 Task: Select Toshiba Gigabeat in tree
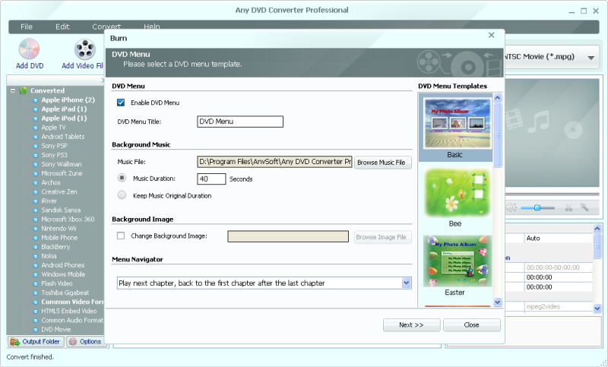(x=65, y=293)
